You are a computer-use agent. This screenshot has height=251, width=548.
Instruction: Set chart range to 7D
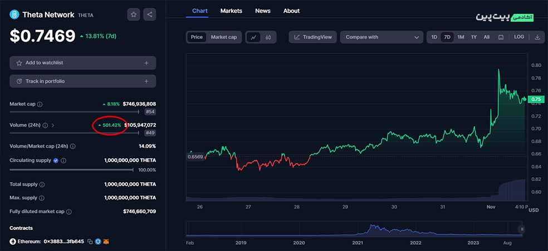point(447,37)
